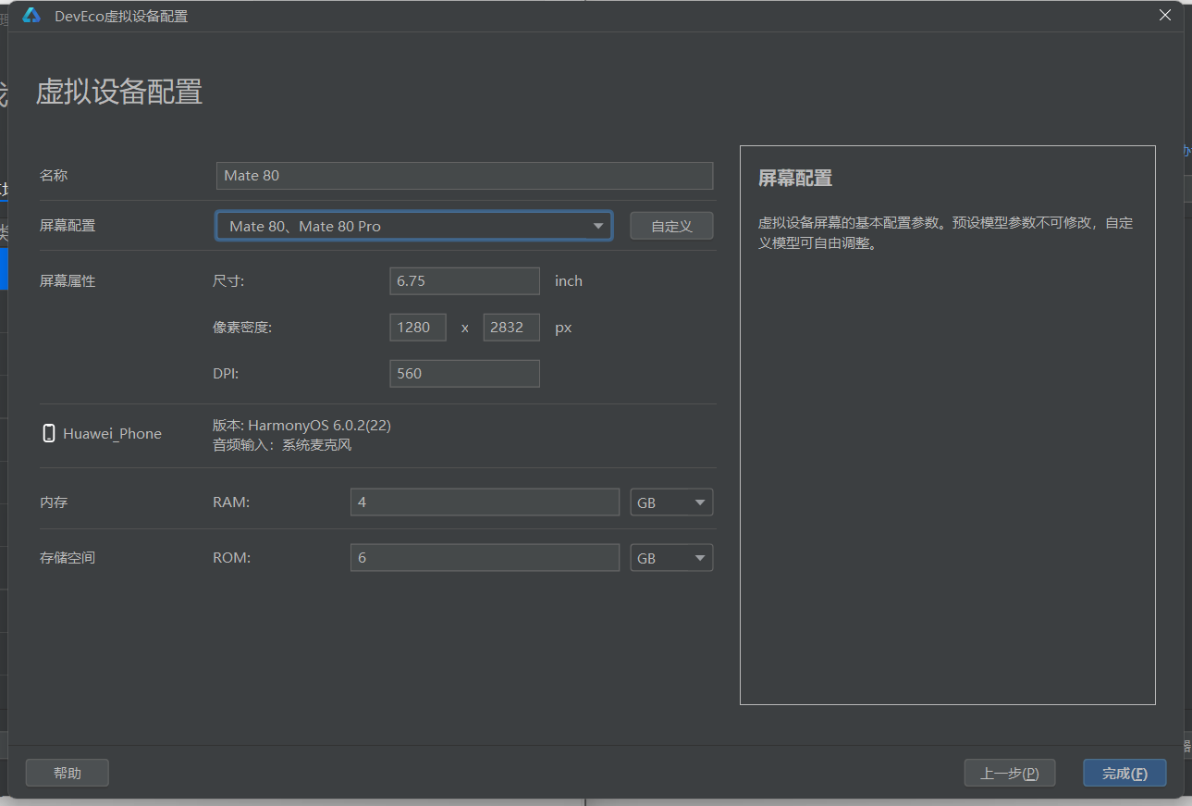Click the 像素密度: label
Viewport: 1192px width, 806px height.
(242, 328)
